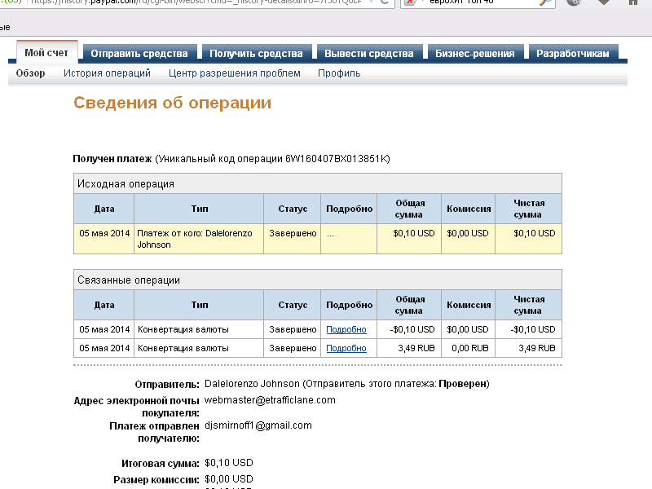
Task: Open the Мой счет tab
Action: pyautogui.click(x=46, y=53)
